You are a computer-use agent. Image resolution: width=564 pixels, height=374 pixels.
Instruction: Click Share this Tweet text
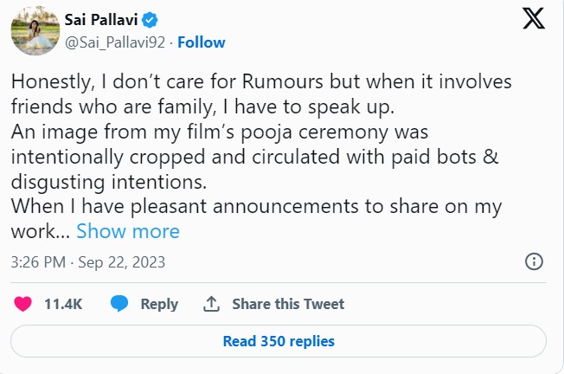[x=288, y=304]
